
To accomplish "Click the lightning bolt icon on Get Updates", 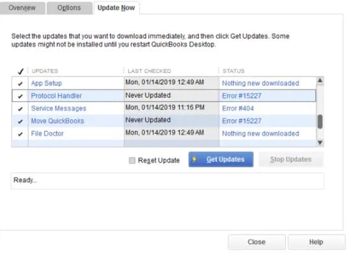I will pos(194,159).
